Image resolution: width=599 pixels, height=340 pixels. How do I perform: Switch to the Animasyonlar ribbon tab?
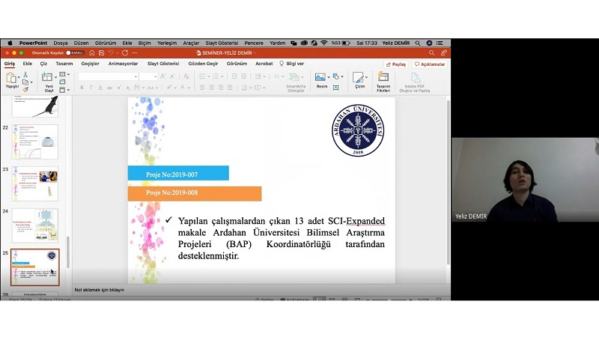(123, 64)
